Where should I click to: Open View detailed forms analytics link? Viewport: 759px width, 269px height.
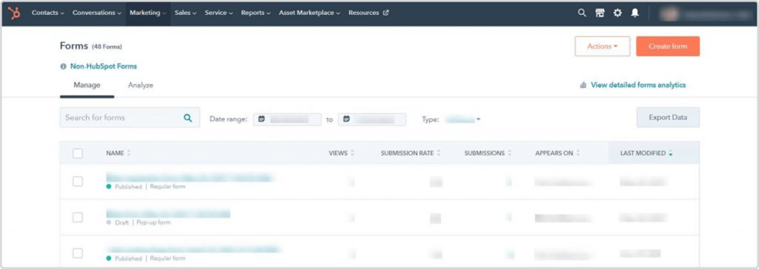tap(638, 85)
